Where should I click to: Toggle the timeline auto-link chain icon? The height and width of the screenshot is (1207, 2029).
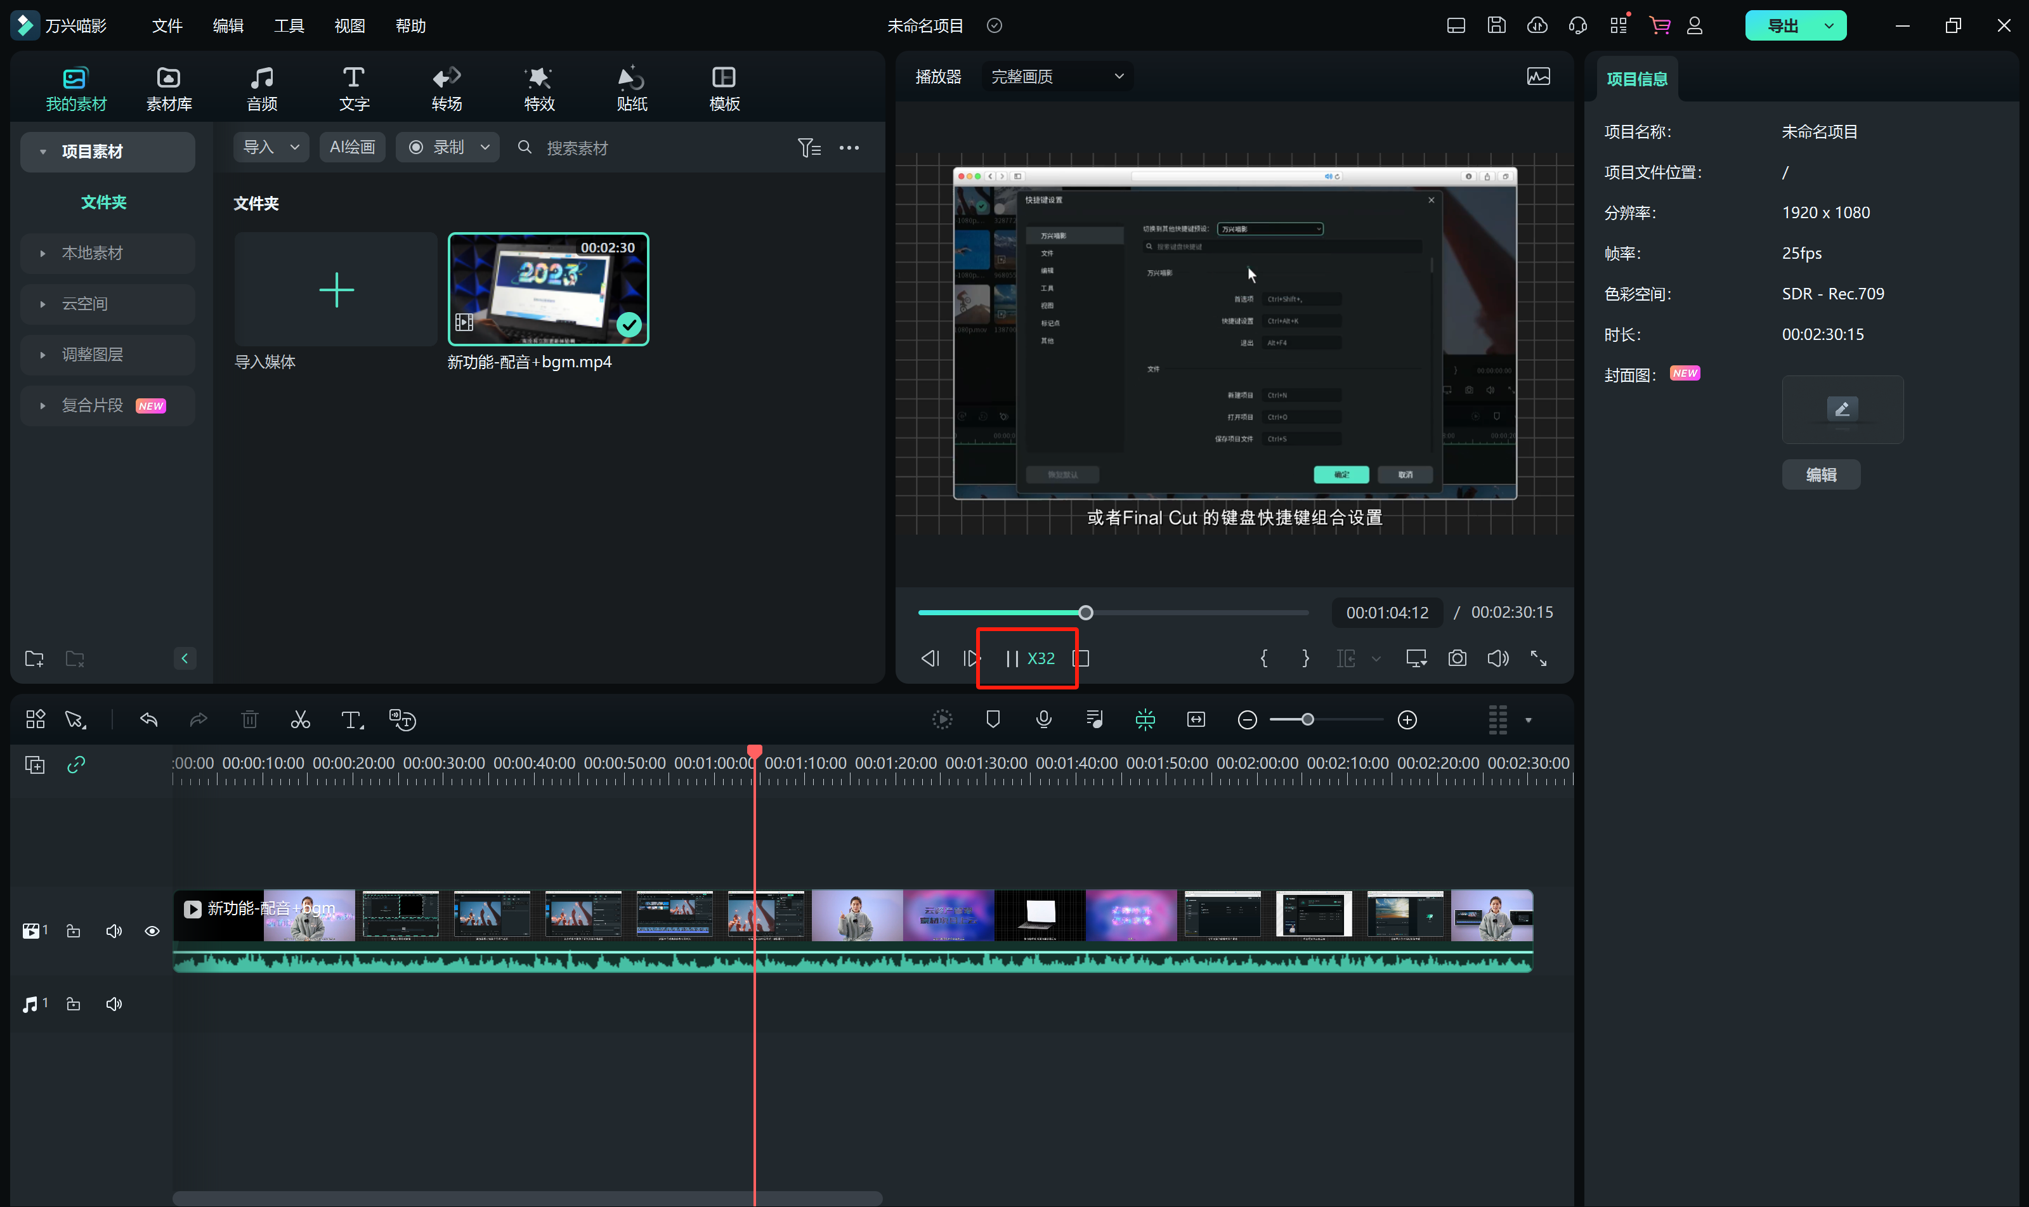pyautogui.click(x=77, y=764)
